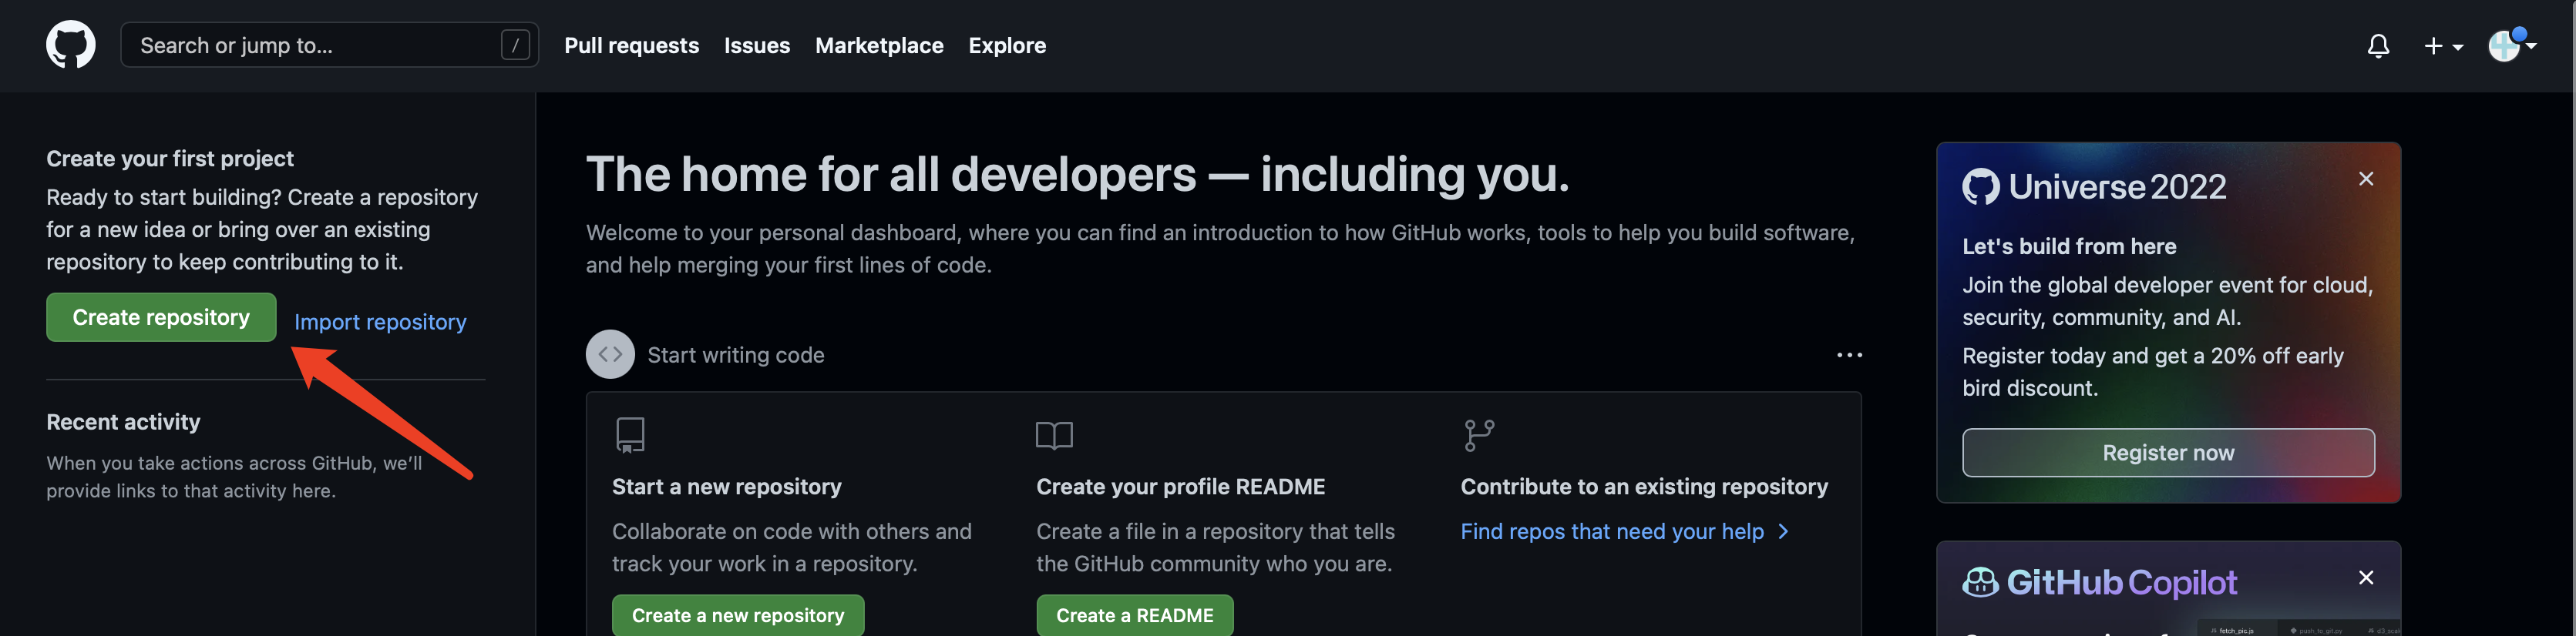The width and height of the screenshot is (2576, 636).
Task: Click the code brackets icon
Action: pos(610,354)
